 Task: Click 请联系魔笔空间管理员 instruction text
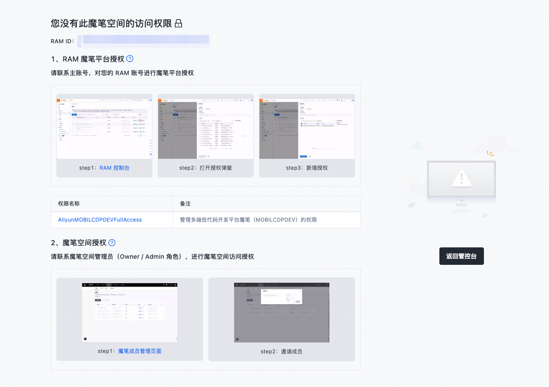(x=152, y=257)
